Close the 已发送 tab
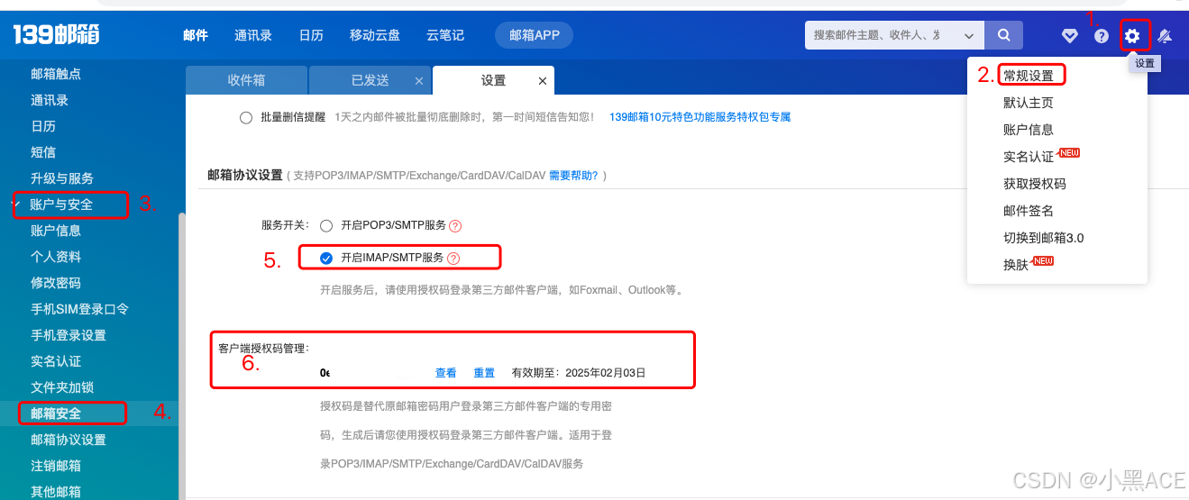 coord(419,81)
